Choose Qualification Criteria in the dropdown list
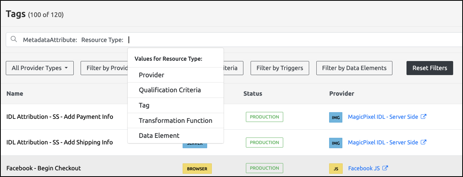The height and width of the screenshot is (177, 463). (x=170, y=90)
